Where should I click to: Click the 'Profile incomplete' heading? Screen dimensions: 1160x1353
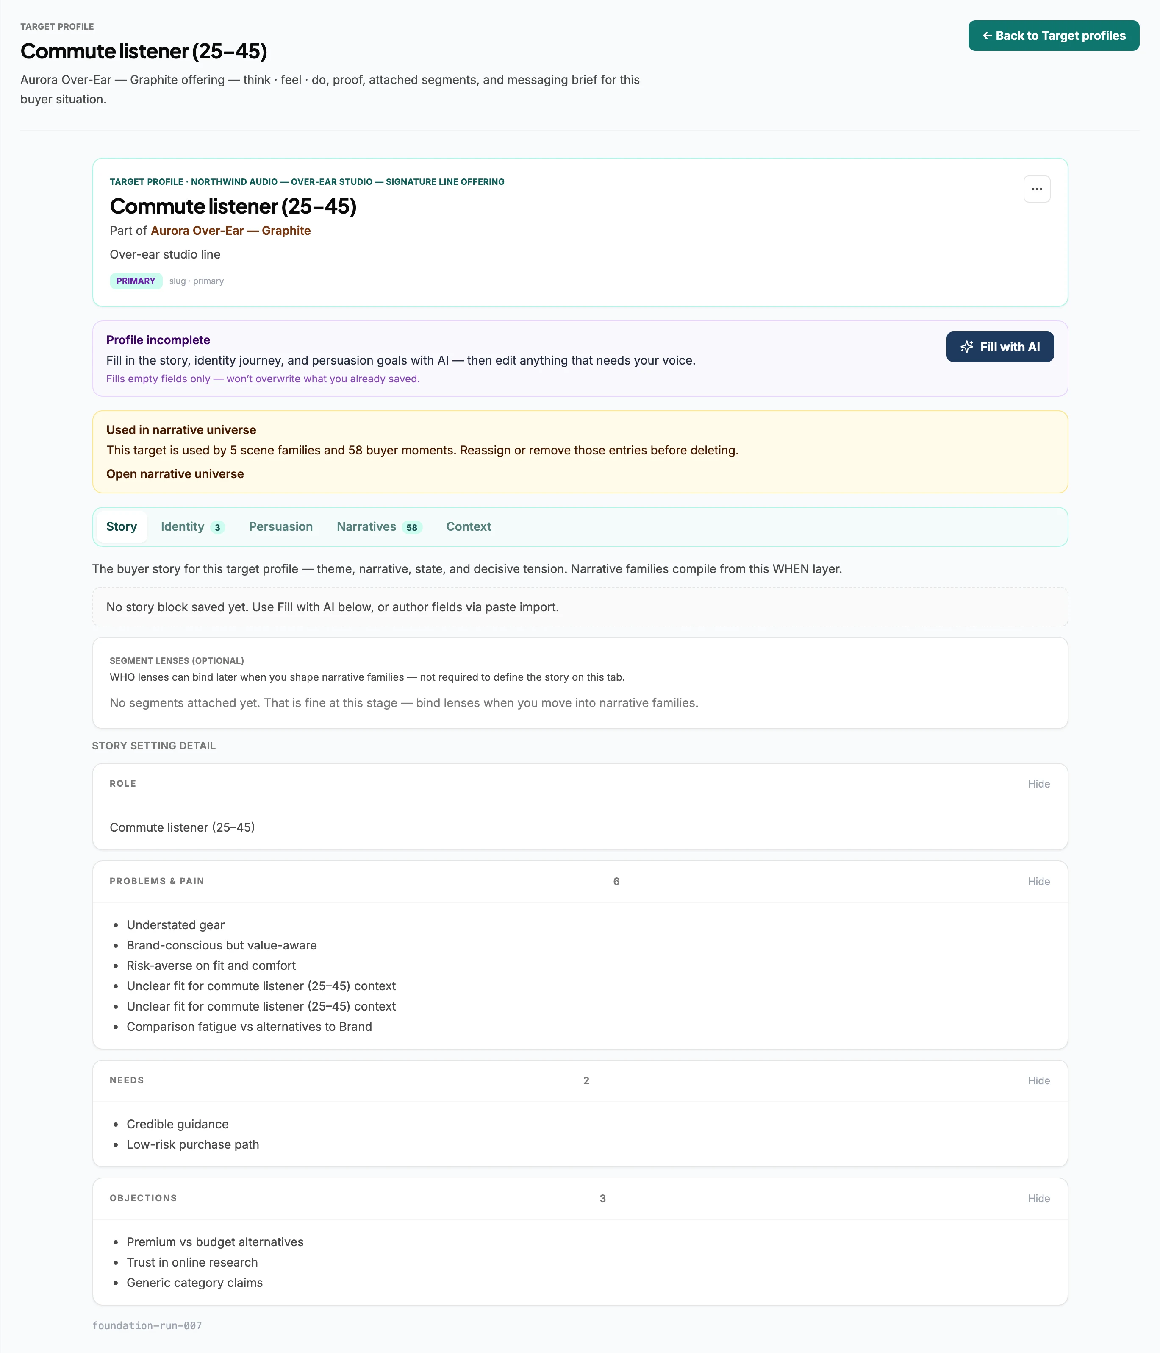pyautogui.click(x=158, y=340)
